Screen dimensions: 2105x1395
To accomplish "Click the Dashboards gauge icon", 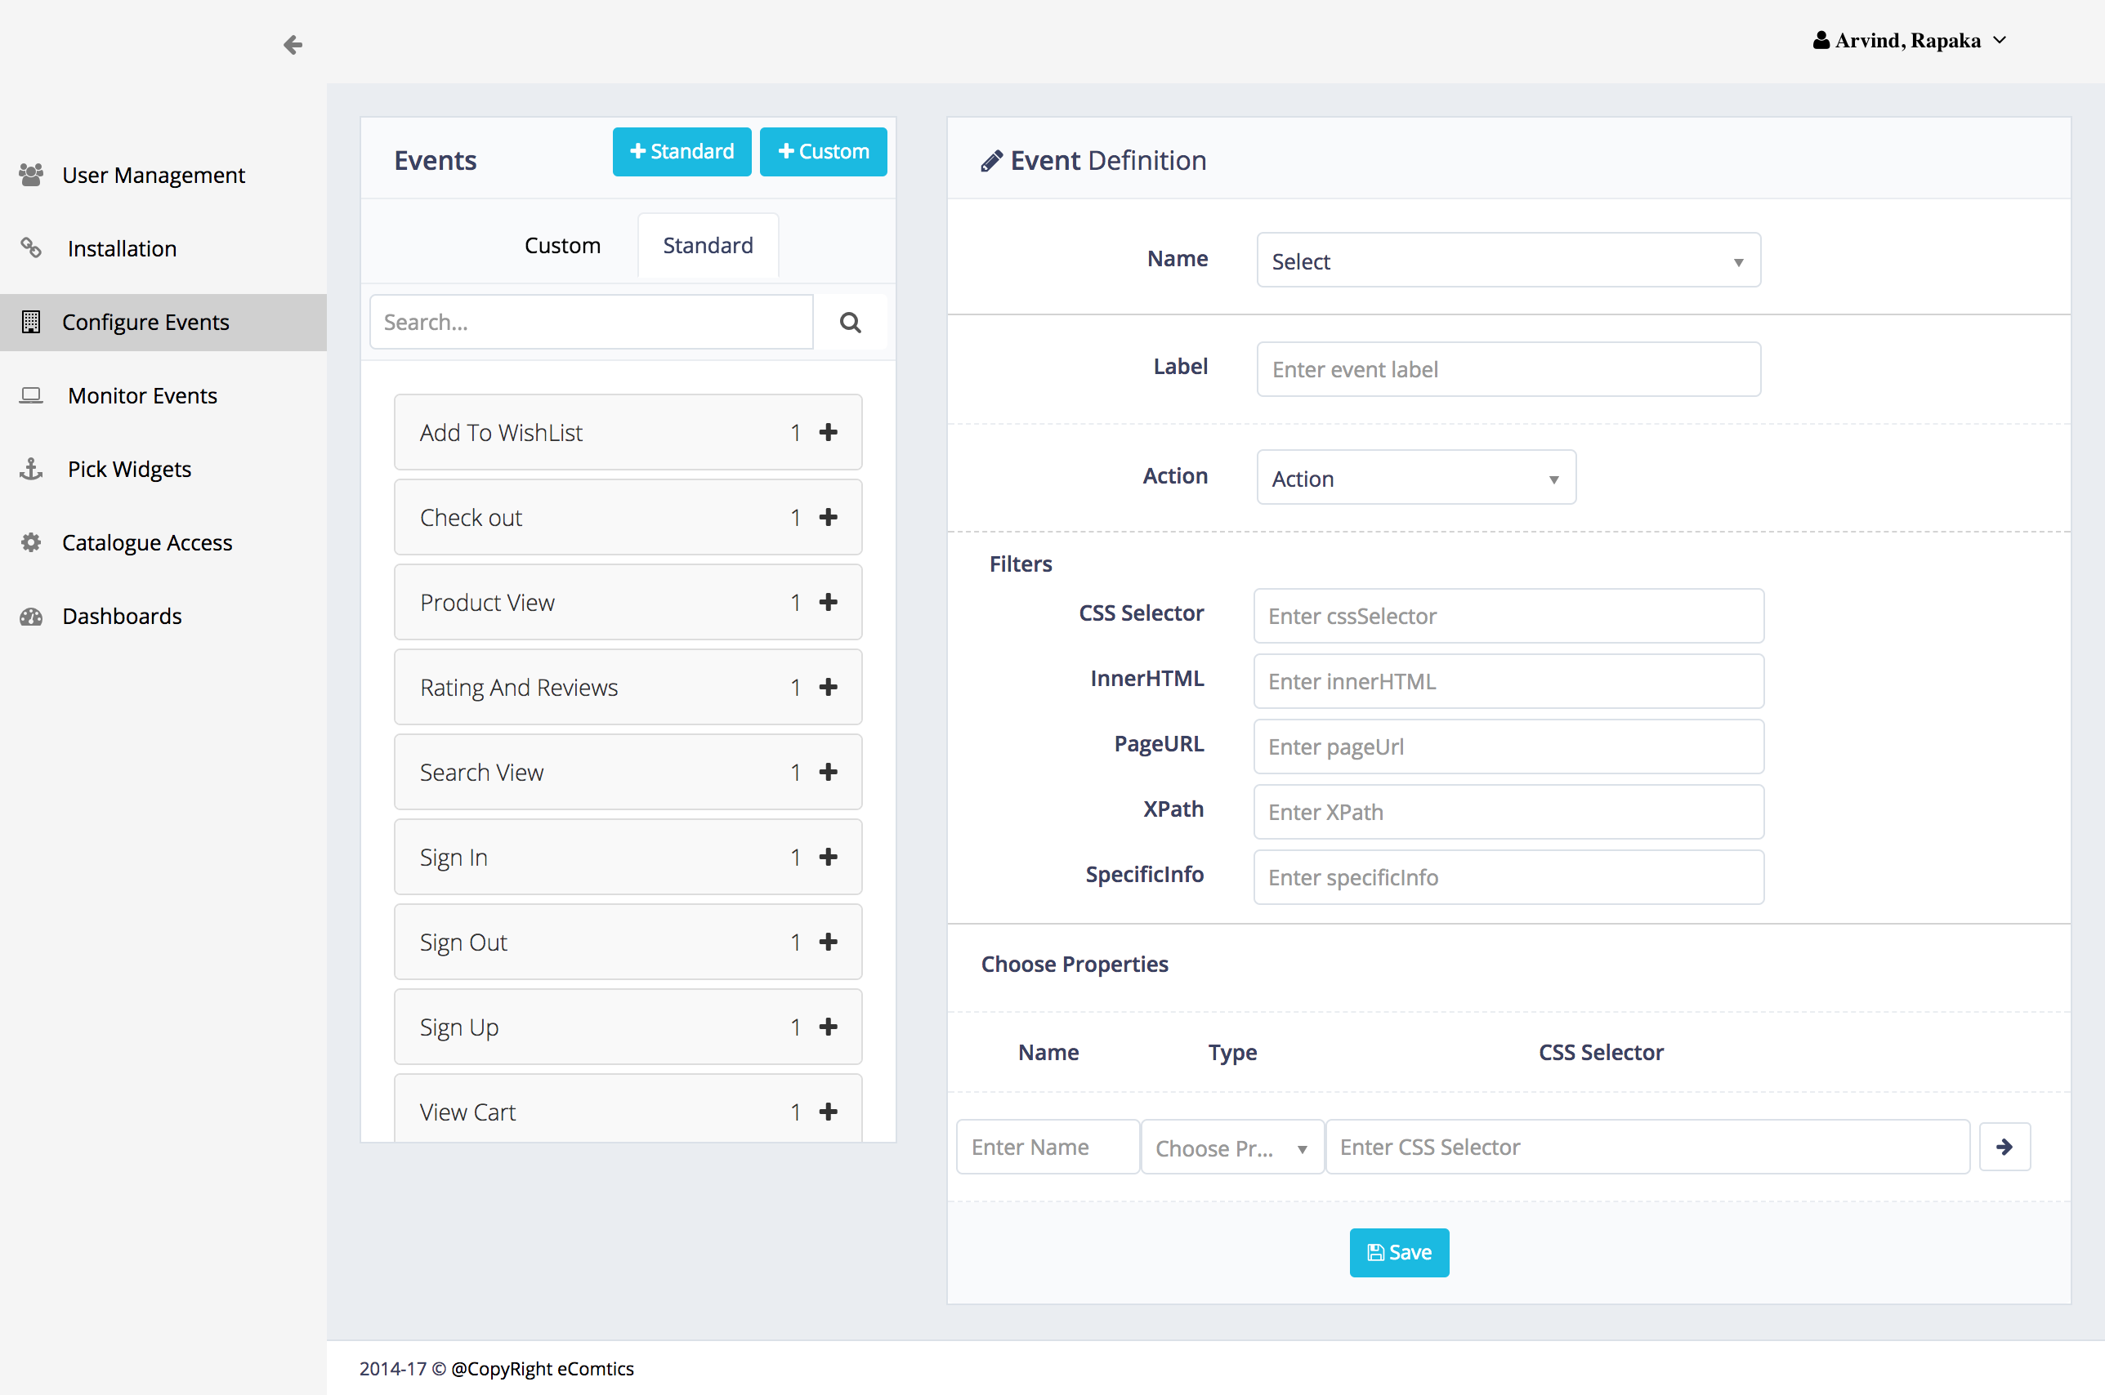I will click(x=31, y=616).
